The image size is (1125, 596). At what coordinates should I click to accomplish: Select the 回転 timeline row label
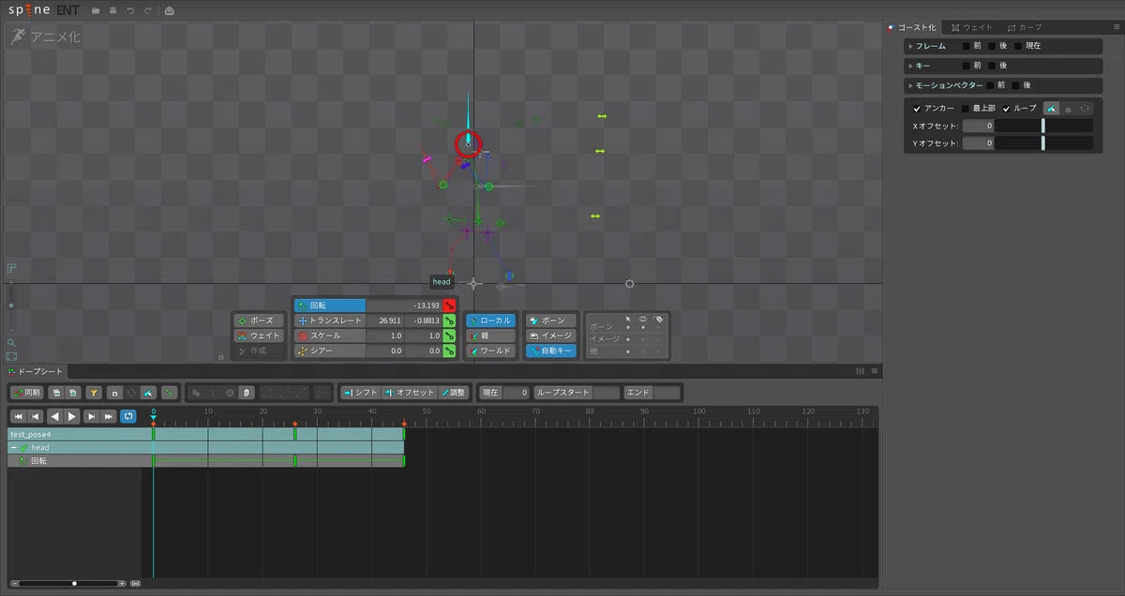[38, 461]
